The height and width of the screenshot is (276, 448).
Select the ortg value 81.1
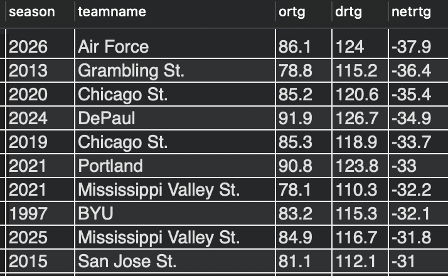[295, 261]
